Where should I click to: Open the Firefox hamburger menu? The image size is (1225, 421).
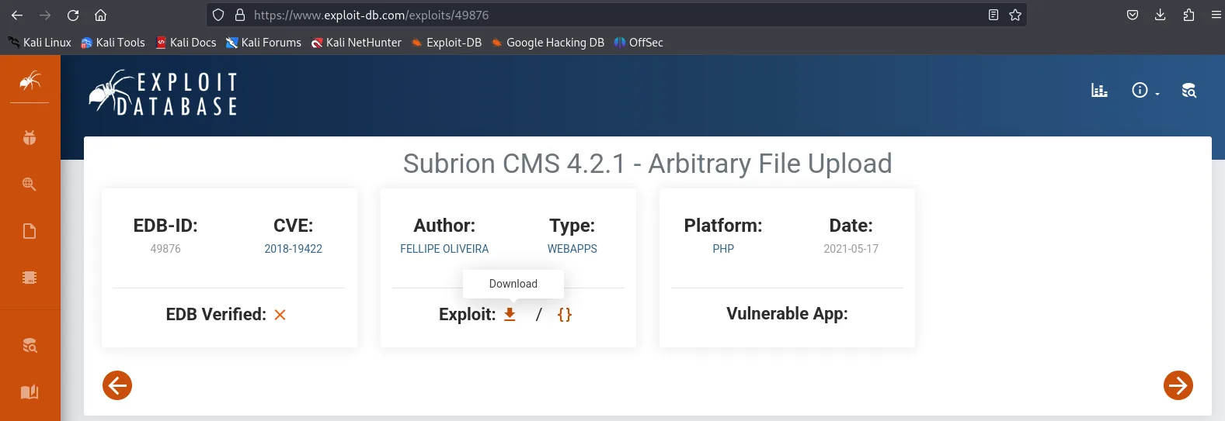pos(1216,15)
